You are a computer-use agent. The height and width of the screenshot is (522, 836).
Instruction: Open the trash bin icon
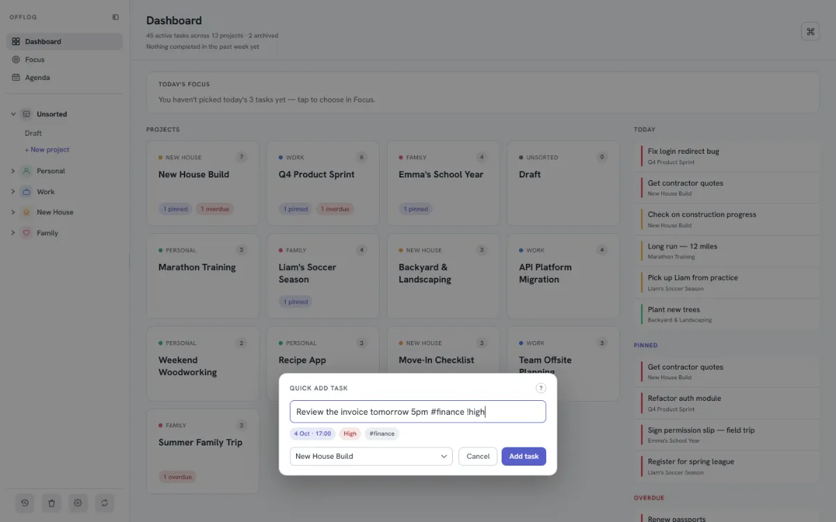(52, 503)
